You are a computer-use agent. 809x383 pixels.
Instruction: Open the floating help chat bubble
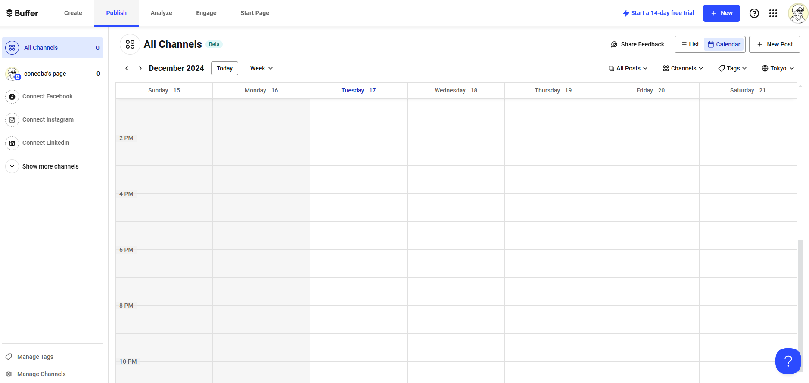click(x=788, y=361)
